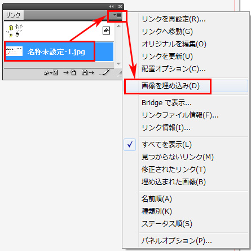
Task: Click the embedded image status icon
Action: coord(106,31)
